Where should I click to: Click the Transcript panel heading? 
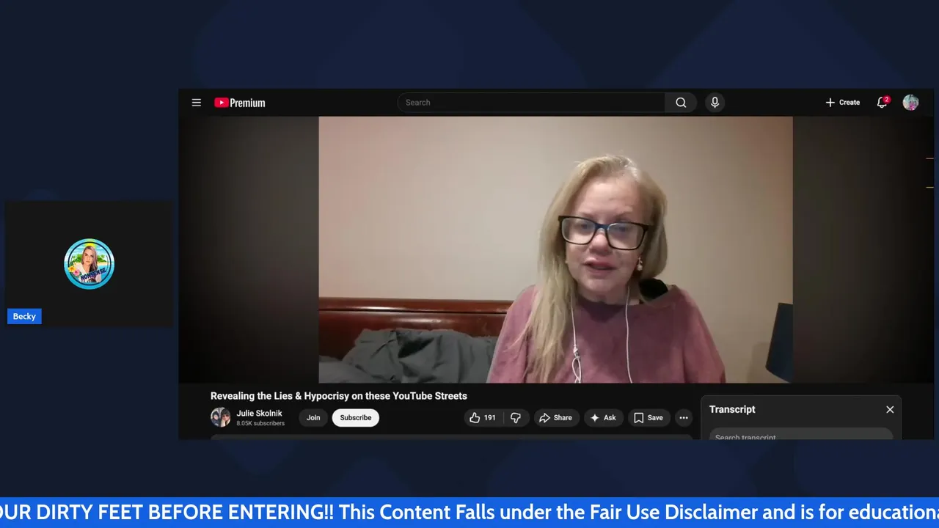732,409
